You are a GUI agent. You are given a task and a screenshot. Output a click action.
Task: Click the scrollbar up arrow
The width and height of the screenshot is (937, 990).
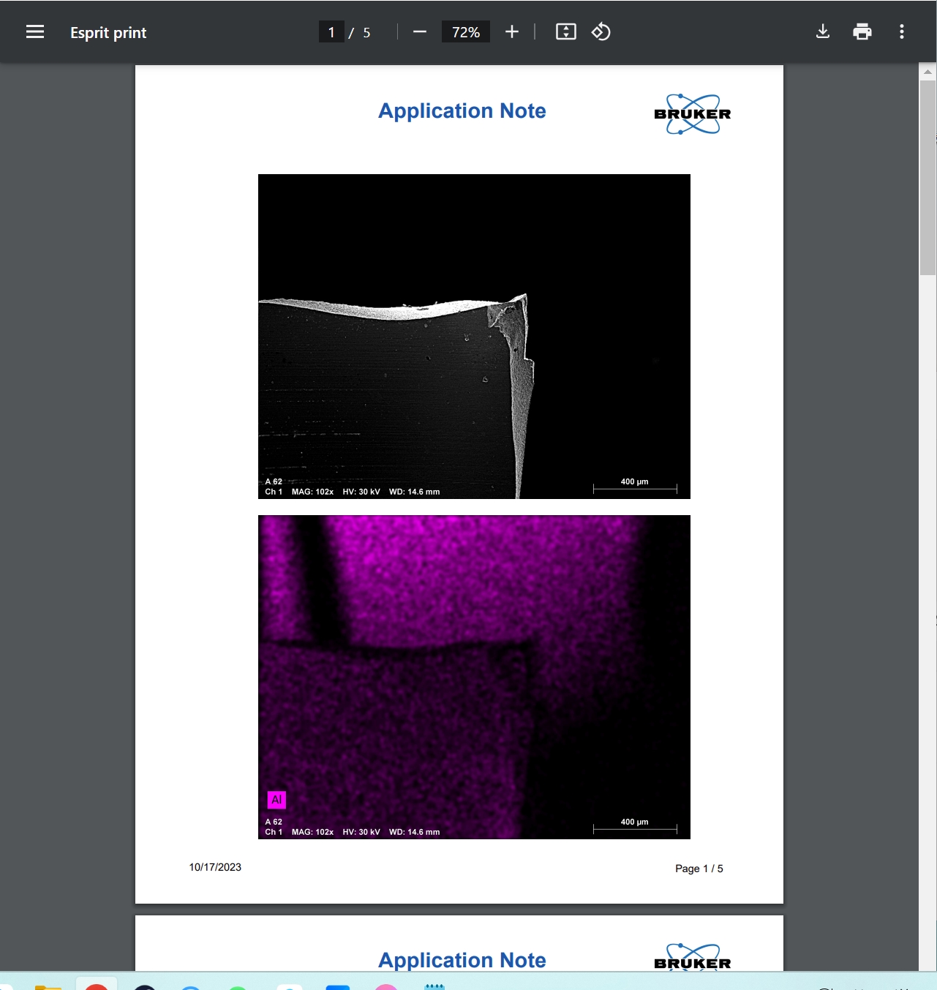click(x=927, y=72)
